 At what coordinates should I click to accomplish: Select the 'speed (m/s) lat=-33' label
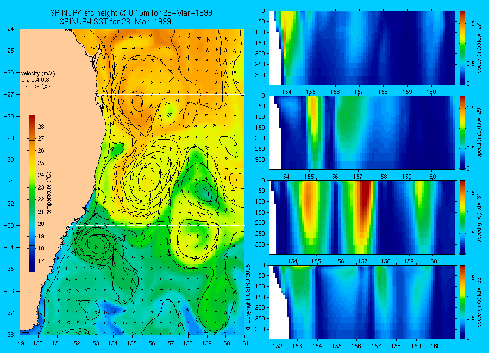[x=479, y=302]
